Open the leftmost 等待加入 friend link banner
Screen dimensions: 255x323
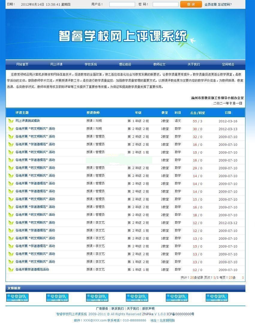coord(17,298)
